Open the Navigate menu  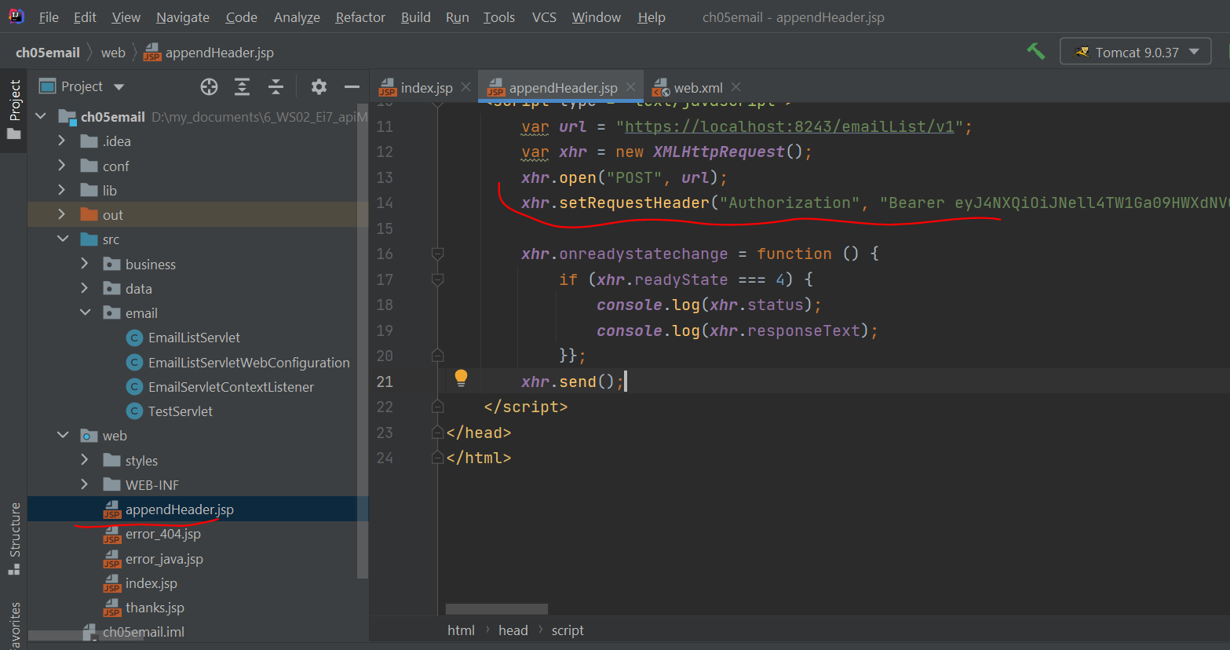tap(183, 17)
